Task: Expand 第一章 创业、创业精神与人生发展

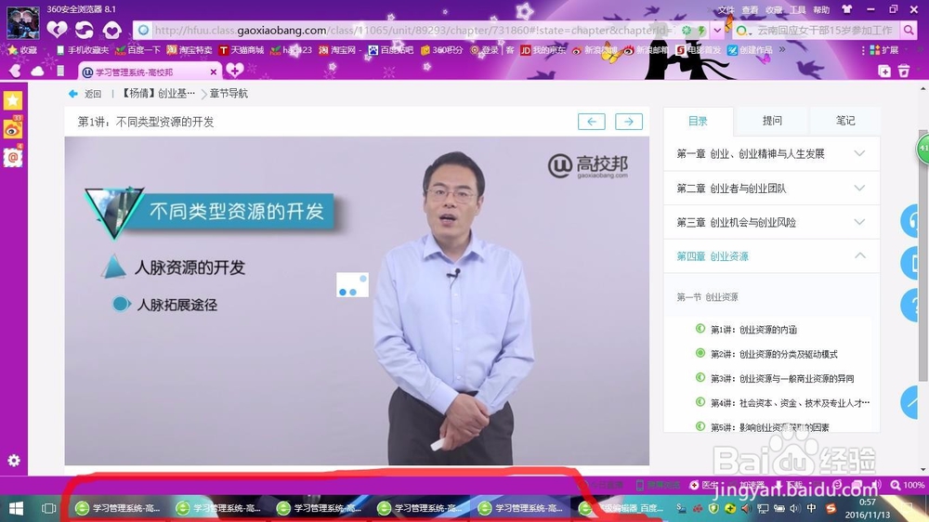Action: [x=771, y=153]
